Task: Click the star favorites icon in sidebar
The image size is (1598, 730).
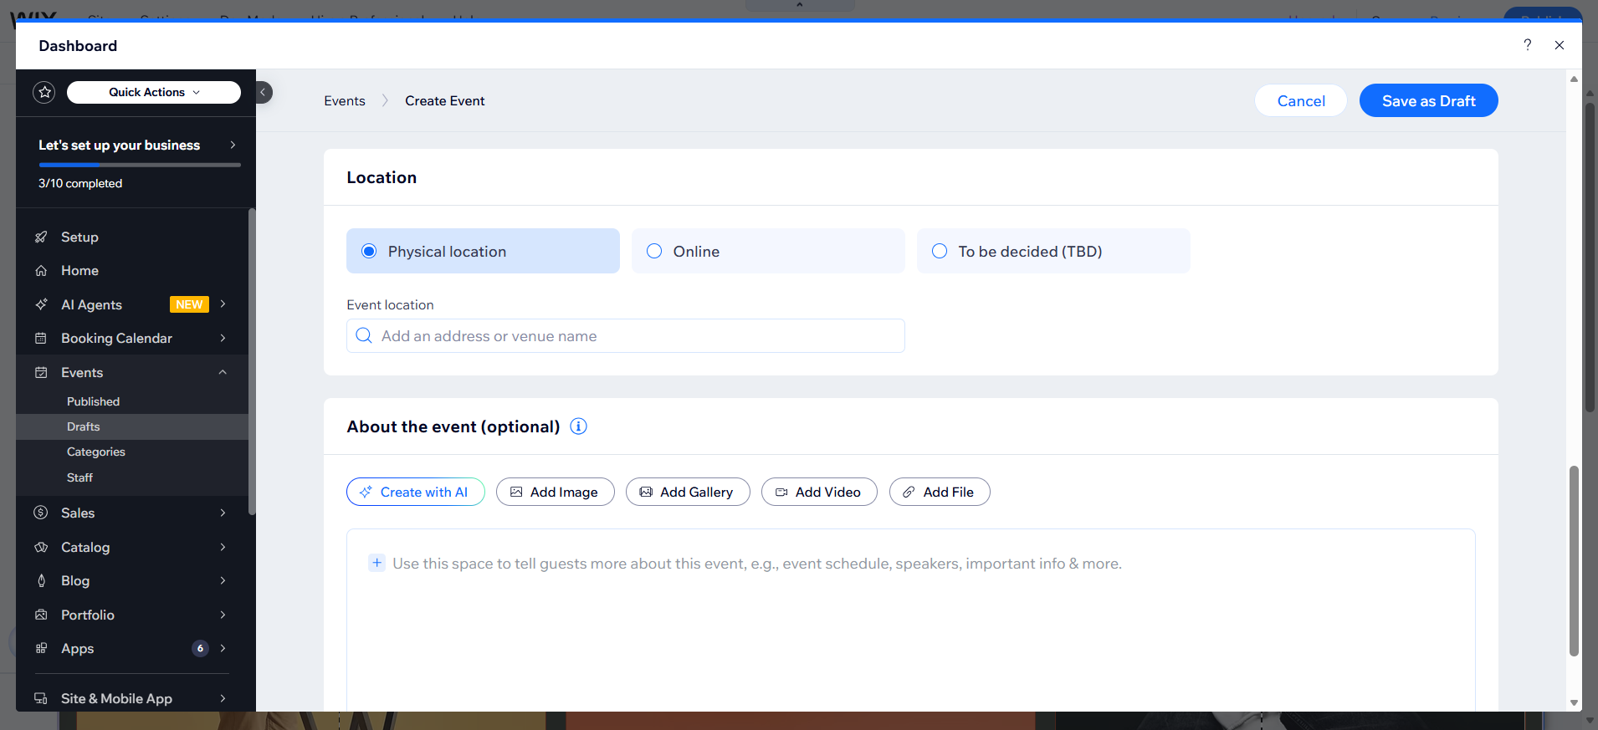Action: [44, 92]
